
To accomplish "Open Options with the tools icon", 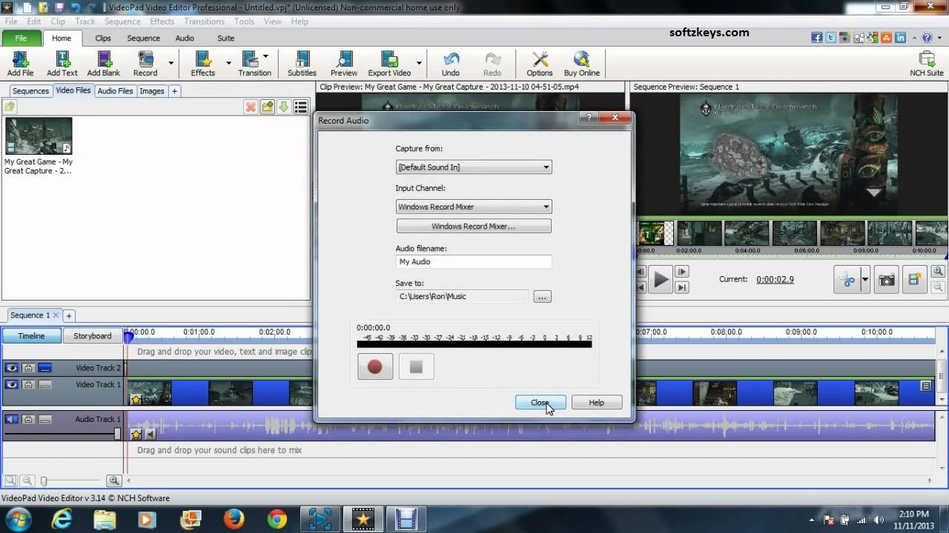I will tap(539, 64).
